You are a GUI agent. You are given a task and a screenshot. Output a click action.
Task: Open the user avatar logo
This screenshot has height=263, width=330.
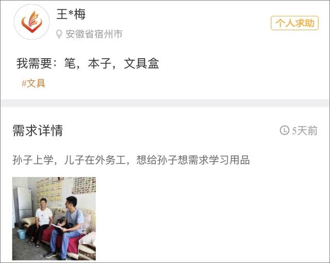point(31,22)
